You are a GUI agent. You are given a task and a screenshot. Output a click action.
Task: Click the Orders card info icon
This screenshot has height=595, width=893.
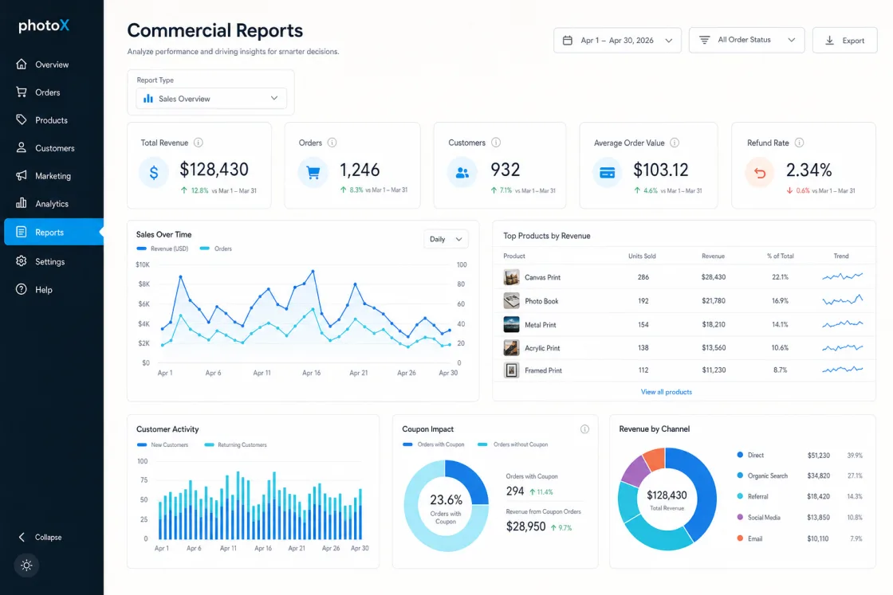tap(332, 143)
